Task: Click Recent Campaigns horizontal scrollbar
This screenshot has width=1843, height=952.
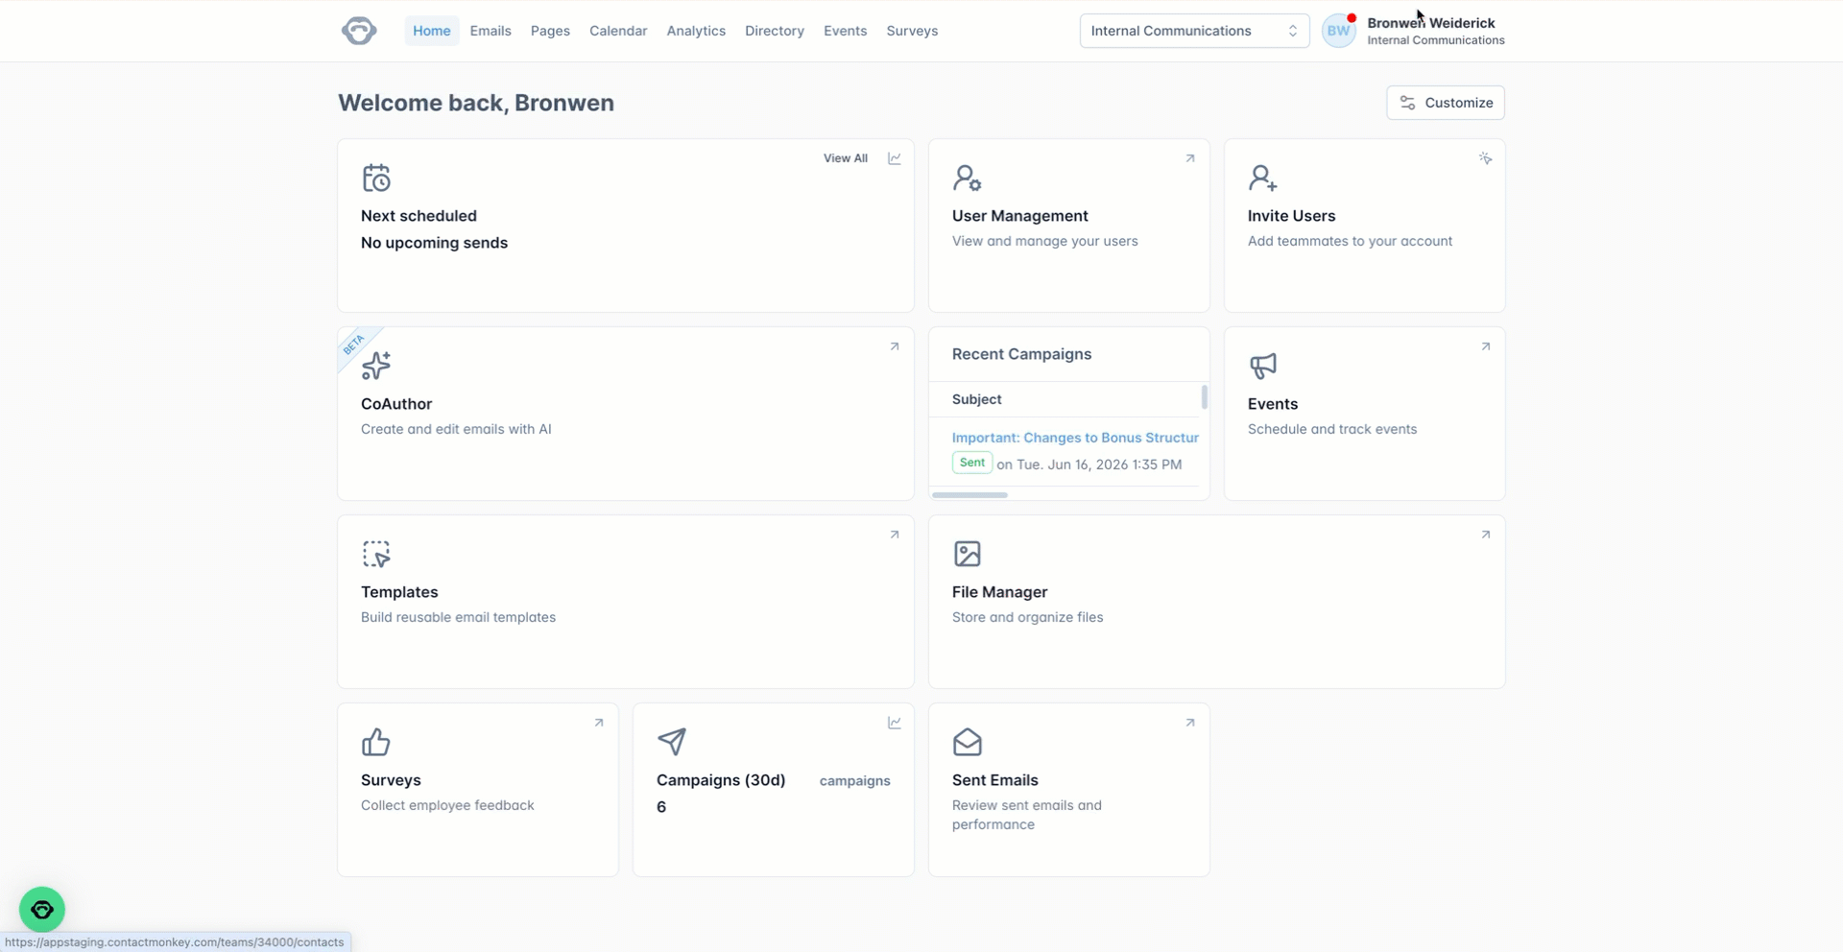Action: coord(969,495)
